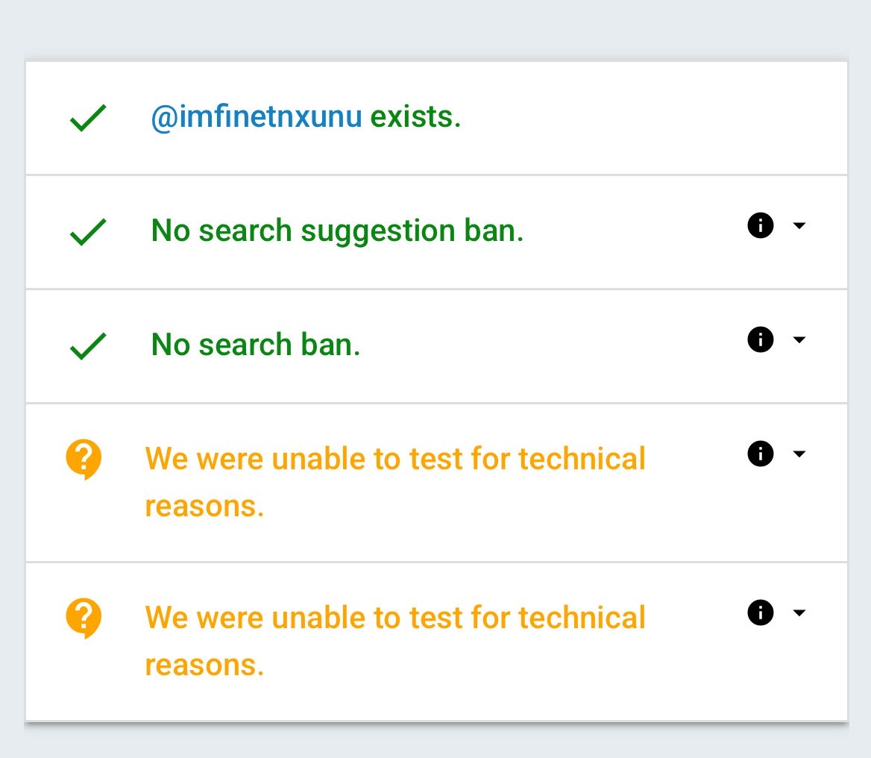Expand the No search suggestion ban details arrow
Screen dimensions: 871x758
click(799, 225)
